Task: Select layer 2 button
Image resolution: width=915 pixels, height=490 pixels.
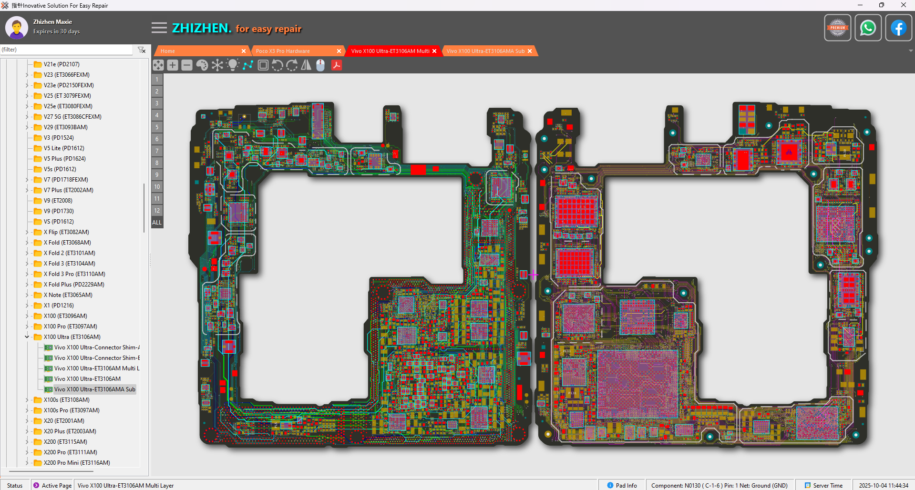Action: pyautogui.click(x=157, y=92)
